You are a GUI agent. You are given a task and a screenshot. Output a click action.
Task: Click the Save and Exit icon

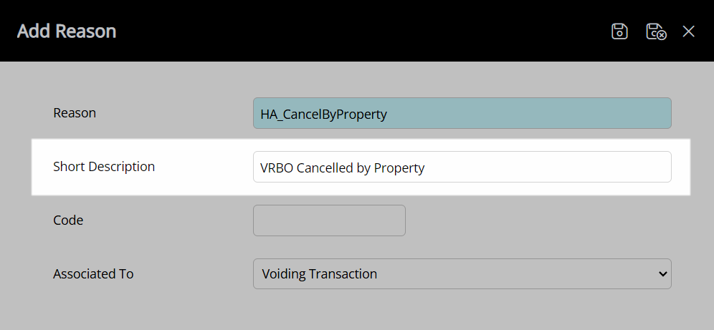[656, 31]
